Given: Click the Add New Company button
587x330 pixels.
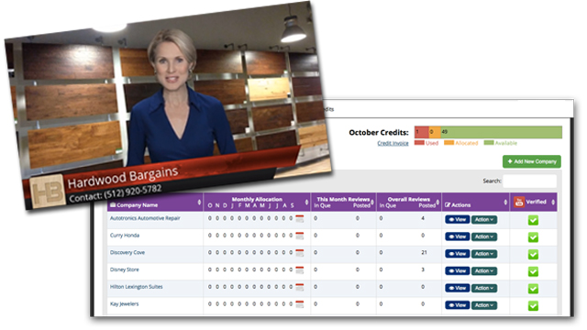Looking at the screenshot, I should coord(532,161).
